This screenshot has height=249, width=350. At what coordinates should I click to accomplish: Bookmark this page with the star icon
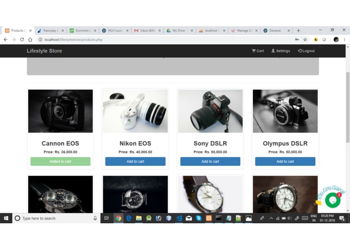pos(305,39)
